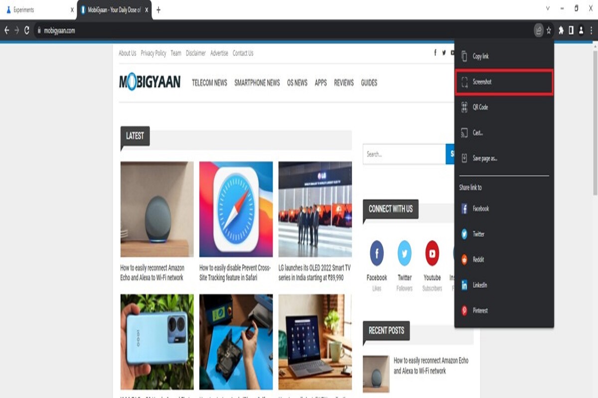The width and height of the screenshot is (598, 398).
Task: Open the Team link
Action: (x=176, y=53)
